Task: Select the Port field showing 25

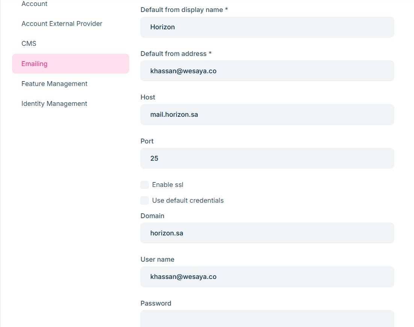Action: 267,158
